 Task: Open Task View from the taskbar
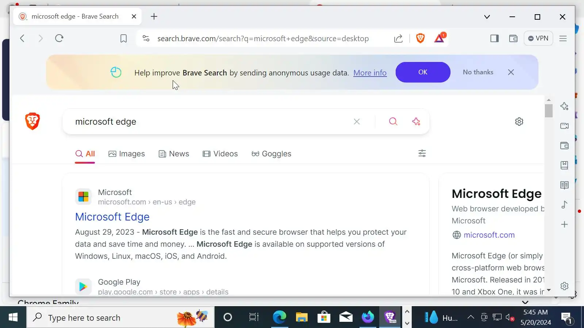point(254,317)
